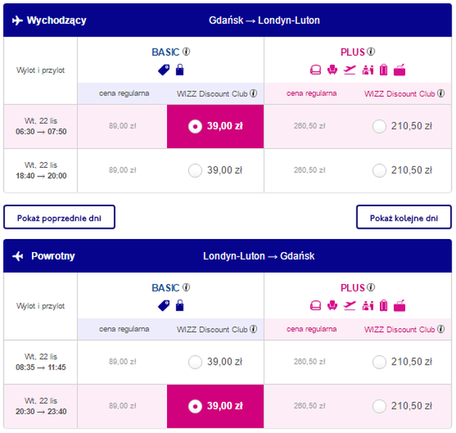The width and height of the screenshot is (456, 433).
Task: Open info for return BASIC WIZZ Discount Club
Action: coord(253,329)
